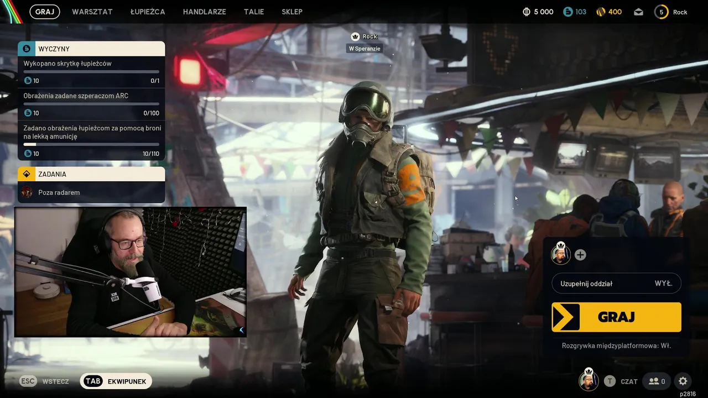The image size is (708, 398).
Task: Open the Rock player profile name
Action: pyautogui.click(x=680, y=12)
